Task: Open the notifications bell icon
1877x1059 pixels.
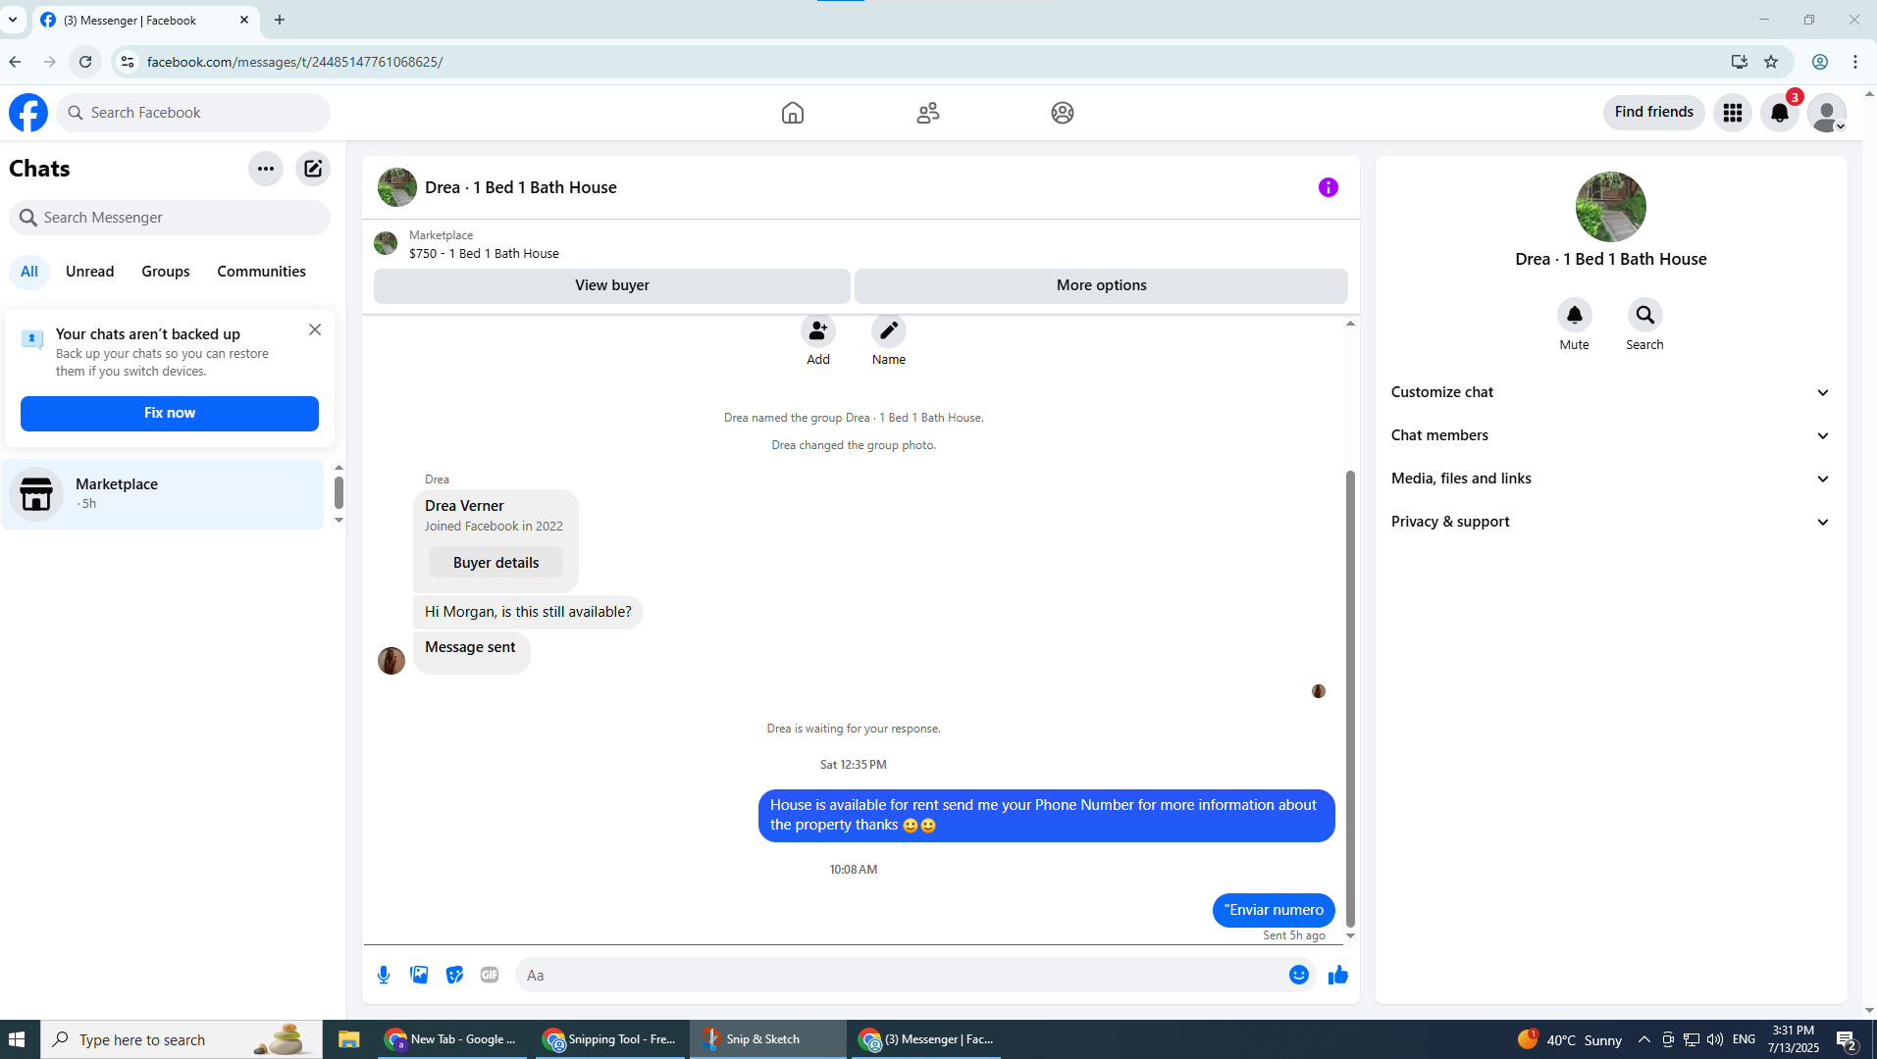Action: [1780, 113]
